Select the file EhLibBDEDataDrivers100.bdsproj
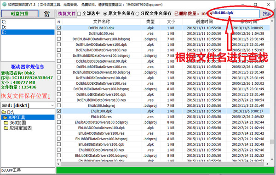This screenshot has height=175, width=276. pos(101,139)
